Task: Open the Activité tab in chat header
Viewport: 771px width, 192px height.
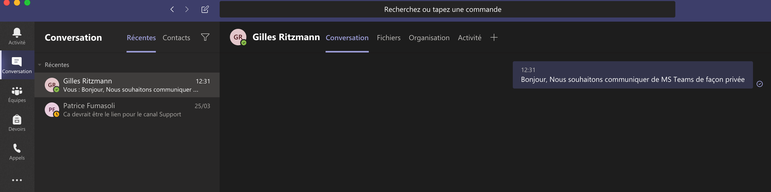Action: 469,38
